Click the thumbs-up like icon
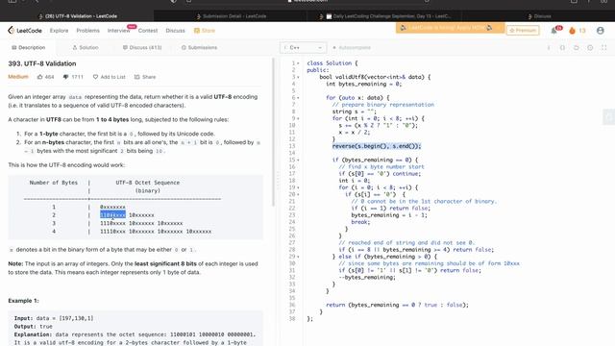 click(40, 77)
